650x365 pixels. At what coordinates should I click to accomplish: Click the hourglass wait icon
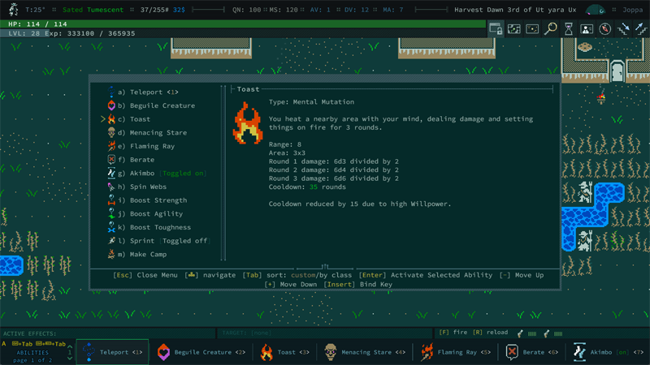pyautogui.click(x=569, y=28)
